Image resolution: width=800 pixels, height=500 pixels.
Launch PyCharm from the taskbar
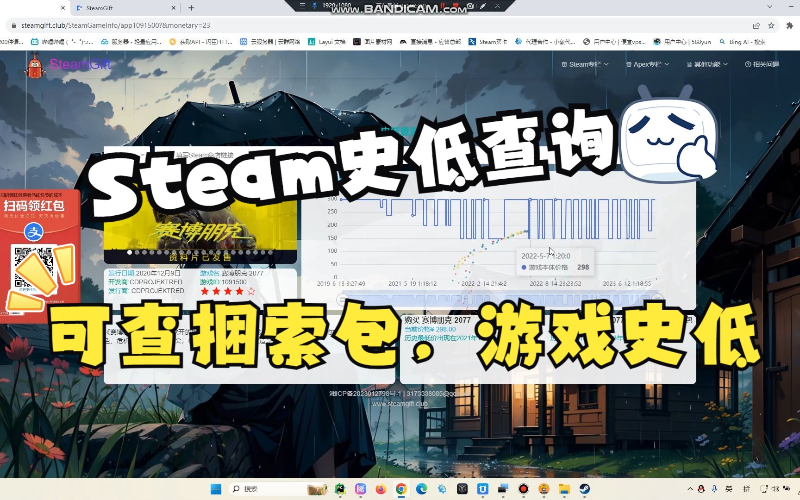[340, 489]
